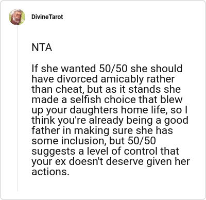Click the word 'control' in the comment
206x200 pixels.
point(141,151)
